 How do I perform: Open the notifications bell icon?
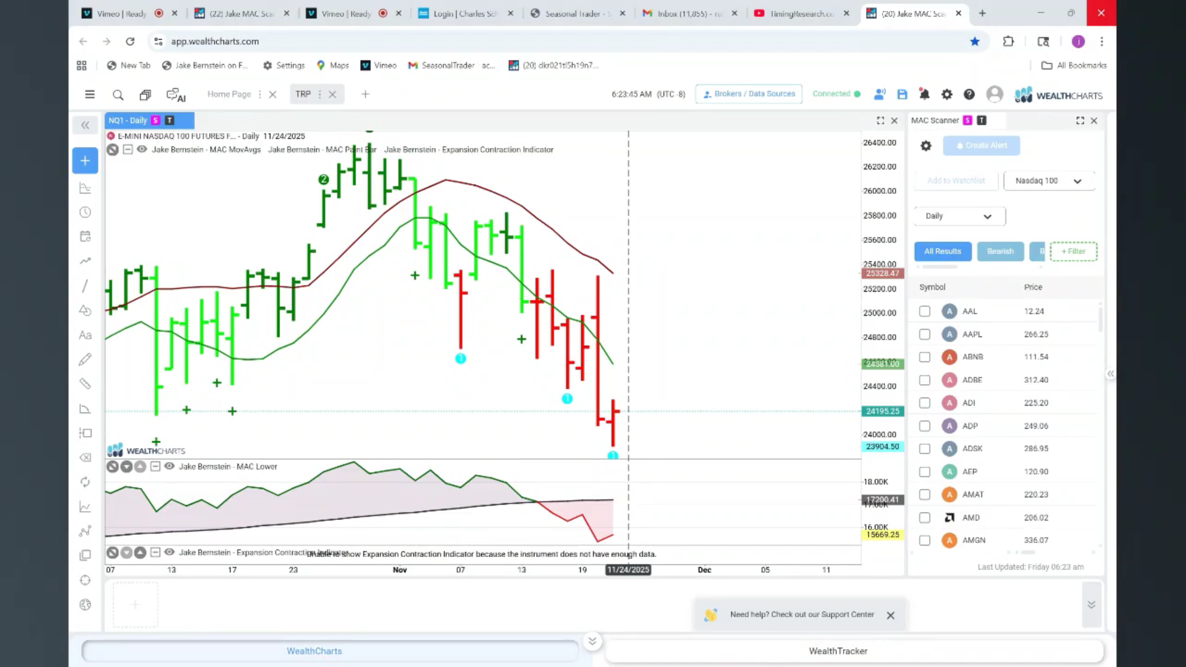click(x=924, y=94)
